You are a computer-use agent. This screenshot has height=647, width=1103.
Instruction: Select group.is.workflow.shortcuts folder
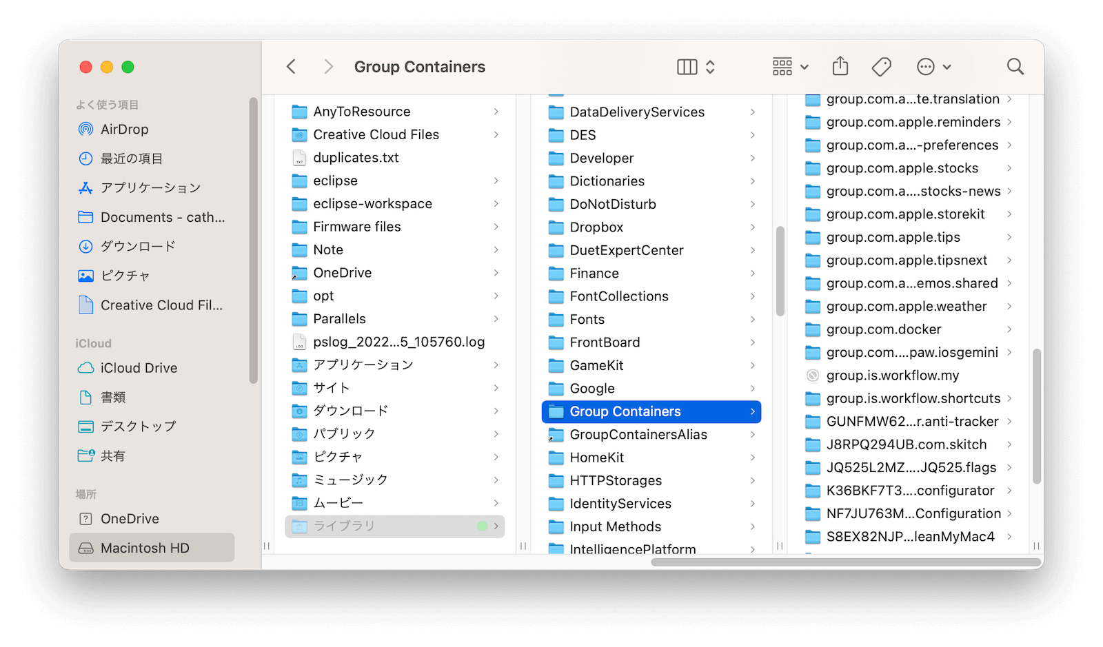tap(908, 398)
